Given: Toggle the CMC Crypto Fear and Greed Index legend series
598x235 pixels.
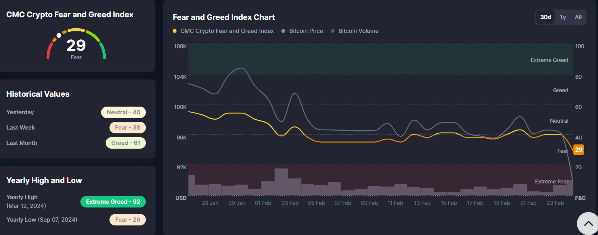Looking at the screenshot, I should click(x=224, y=31).
